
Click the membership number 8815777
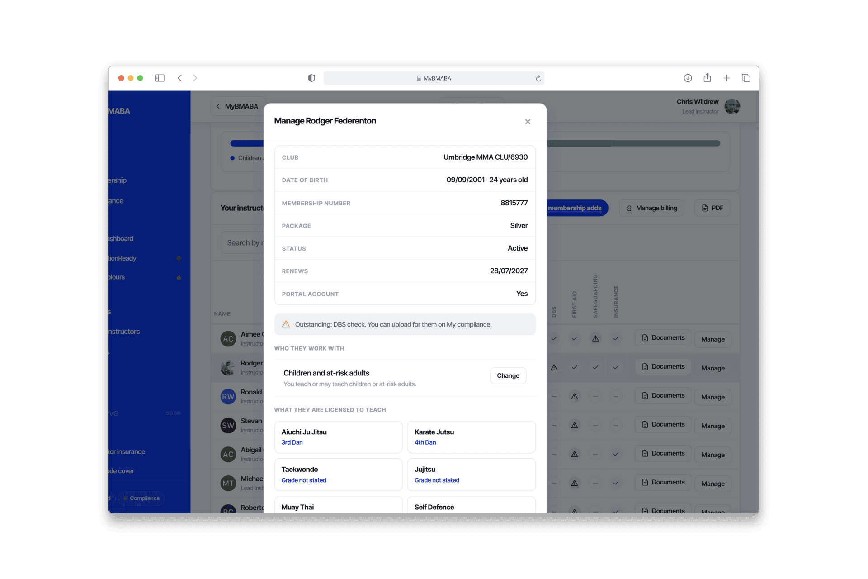point(514,203)
